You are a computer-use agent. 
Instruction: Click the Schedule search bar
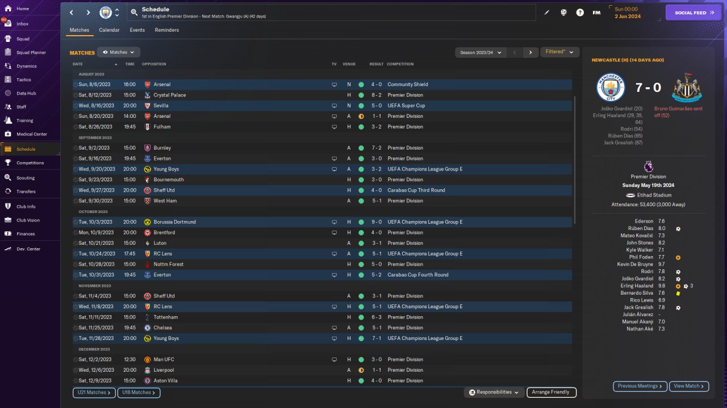pos(332,12)
